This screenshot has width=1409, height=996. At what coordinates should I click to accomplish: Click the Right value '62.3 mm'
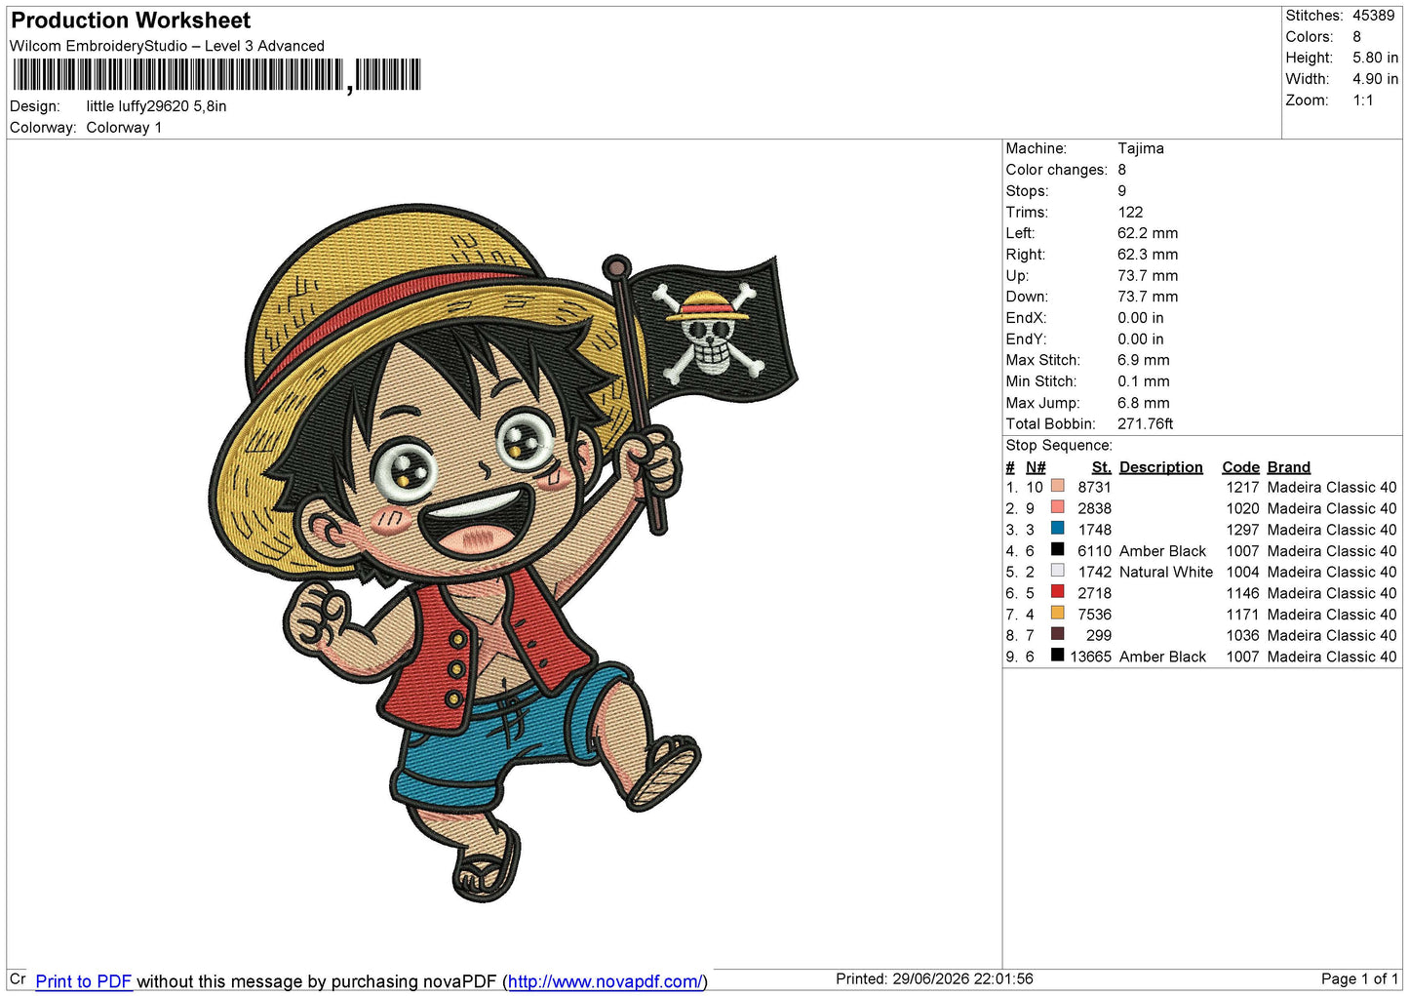(x=1148, y=255)
